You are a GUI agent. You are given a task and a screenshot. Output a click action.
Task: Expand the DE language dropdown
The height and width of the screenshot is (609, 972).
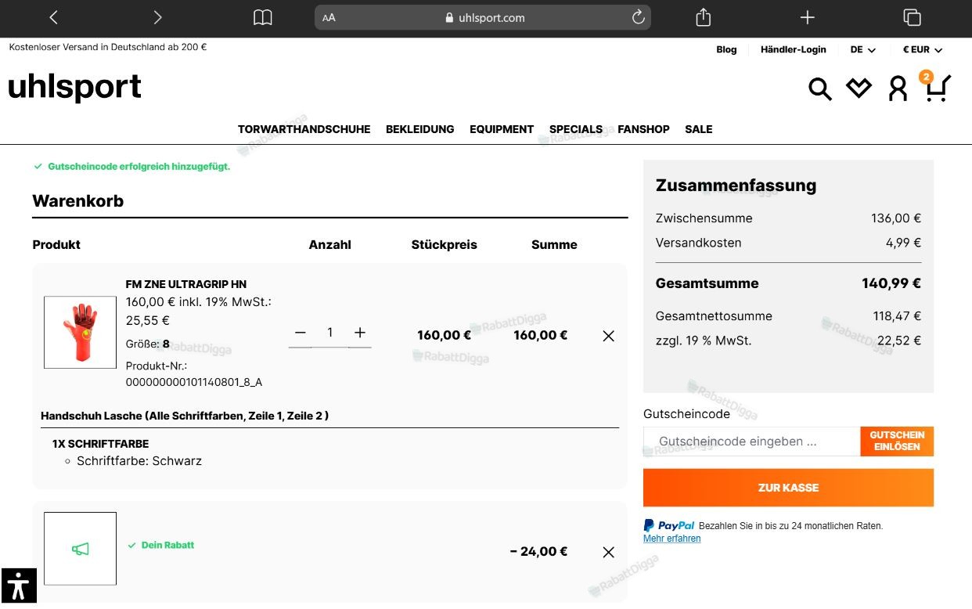863,49
